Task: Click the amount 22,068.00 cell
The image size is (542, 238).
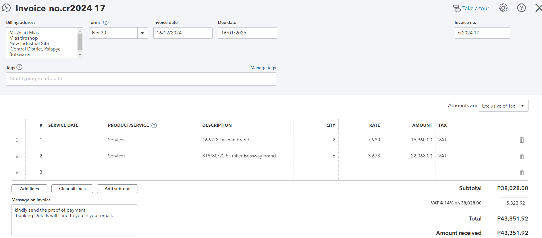Action: tap(409, 156)
